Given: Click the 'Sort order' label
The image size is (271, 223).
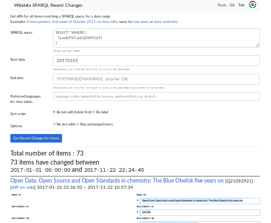Looking at the screenshot, I should point(18,114).
